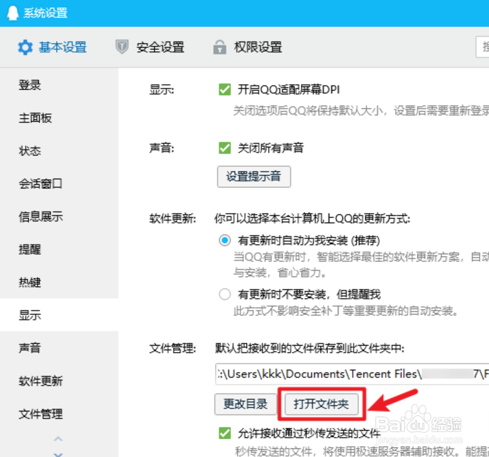
Task: Toggle 开启QQ适配屏幕DPI checkbox
Action: 225,90
